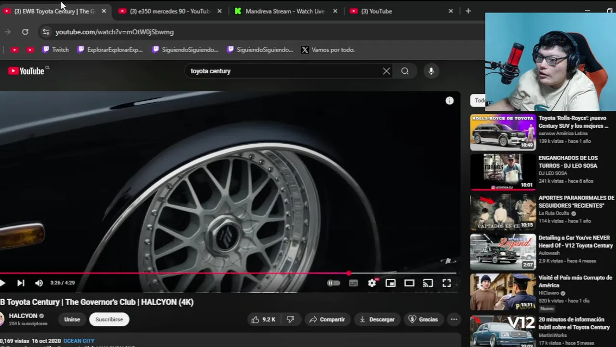
Task: Mute the video volume speaker icon
Action: point(39,283)
